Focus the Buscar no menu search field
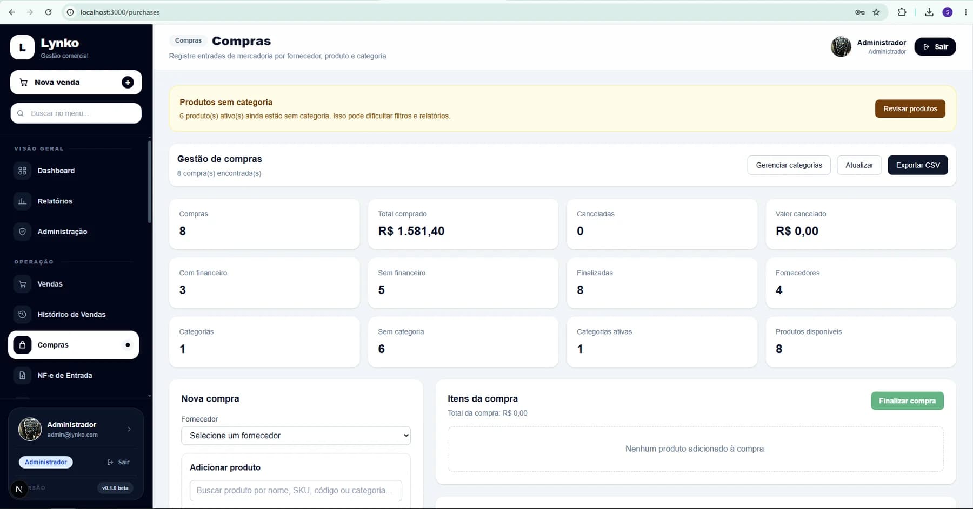This screenshot has height=509, width=973. point(76,113)
